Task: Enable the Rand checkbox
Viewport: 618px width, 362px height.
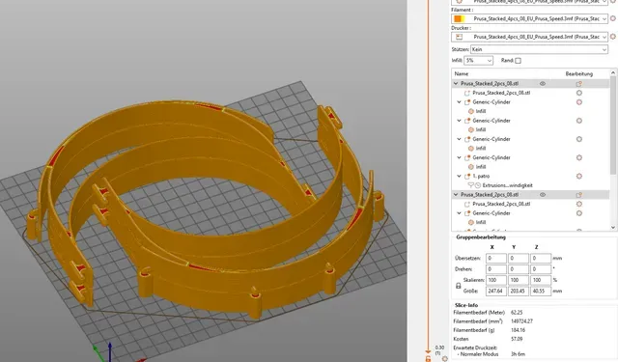Action: (x=518, y=61)
